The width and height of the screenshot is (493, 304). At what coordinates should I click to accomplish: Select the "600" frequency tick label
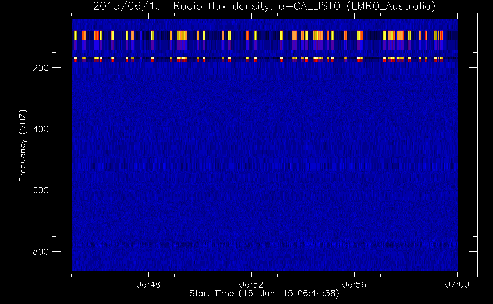[x=41, y=190]
